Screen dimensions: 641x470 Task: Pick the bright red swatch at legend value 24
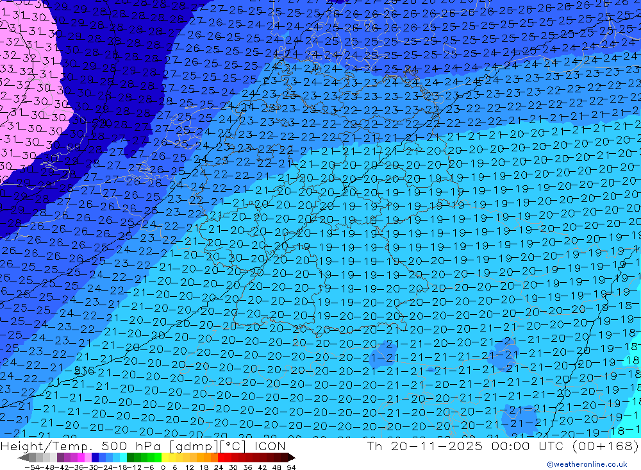click(x=221, y=458)
